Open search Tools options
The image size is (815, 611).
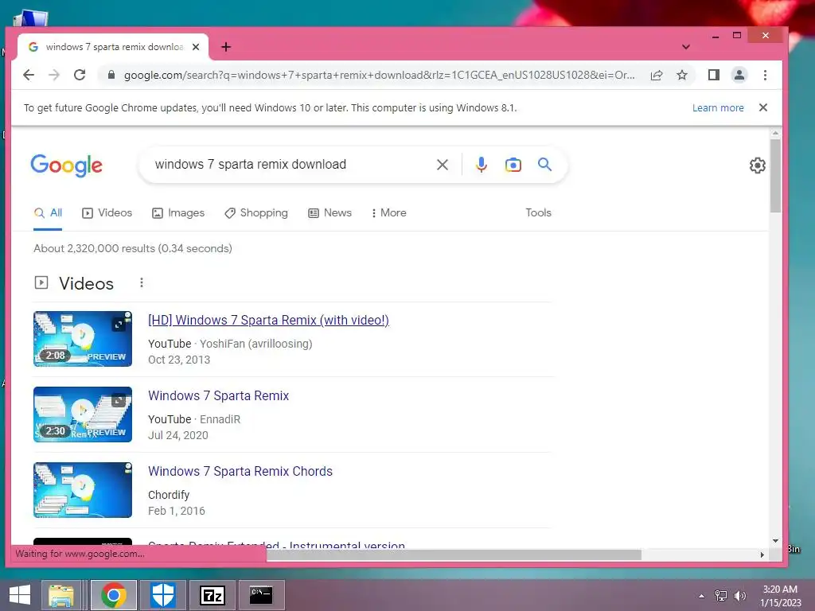[538, 213]
